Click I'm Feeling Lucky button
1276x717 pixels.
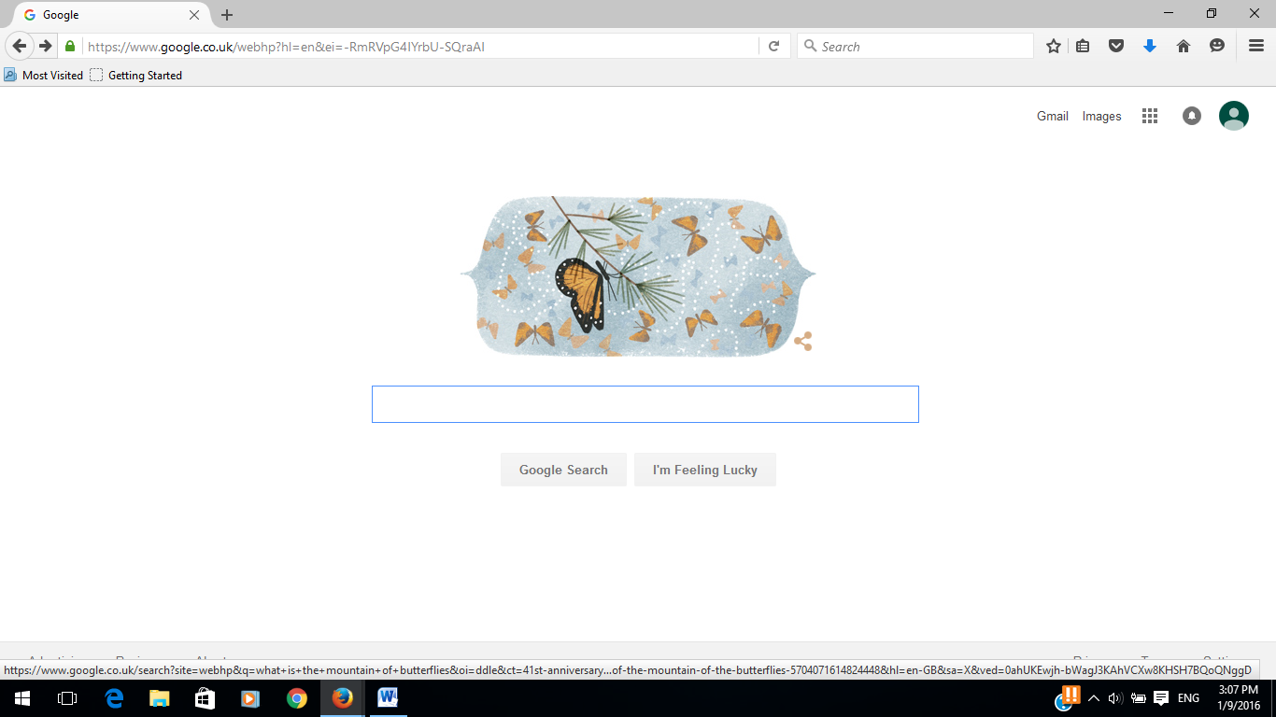point(705,470)
